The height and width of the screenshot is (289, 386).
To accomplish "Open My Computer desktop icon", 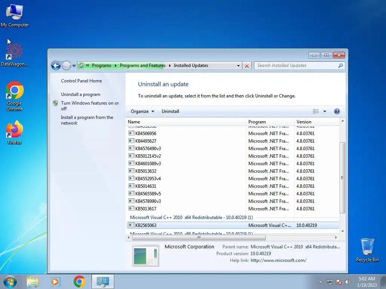I will [15, 16].
